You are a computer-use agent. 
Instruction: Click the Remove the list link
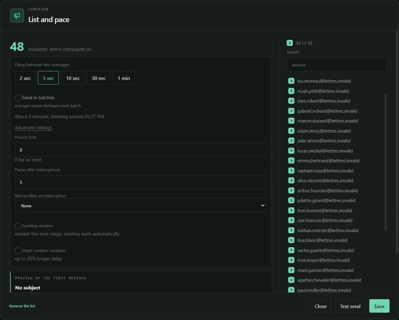[22, 306]
